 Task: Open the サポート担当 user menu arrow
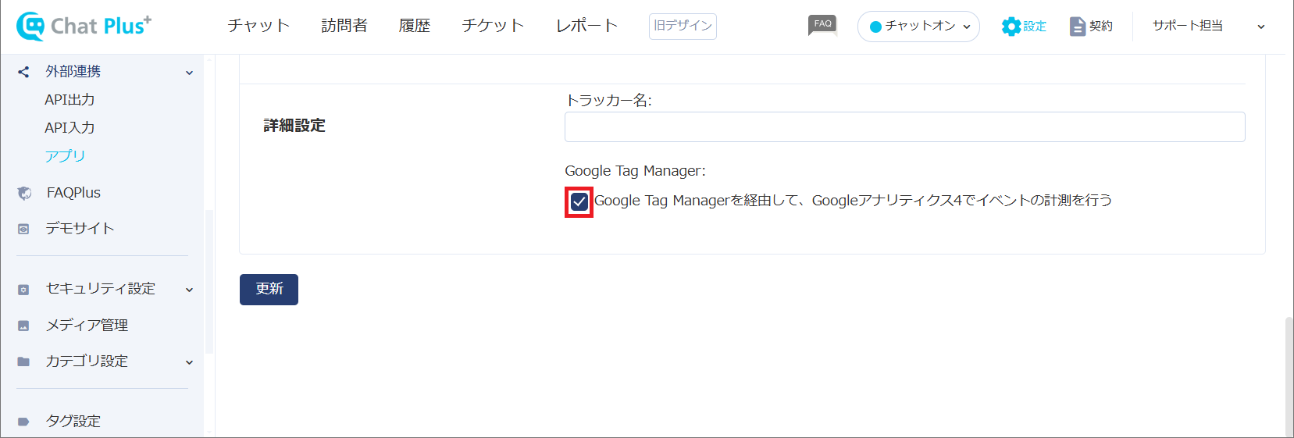pos(1260,27)
